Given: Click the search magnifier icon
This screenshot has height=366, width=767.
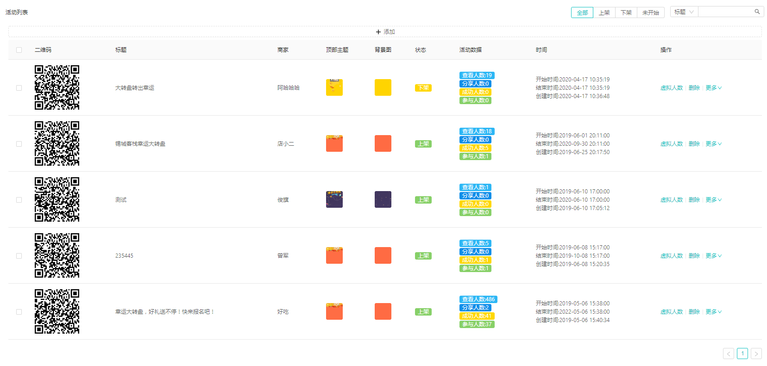Looking at the screenshot, I should 757,12.
